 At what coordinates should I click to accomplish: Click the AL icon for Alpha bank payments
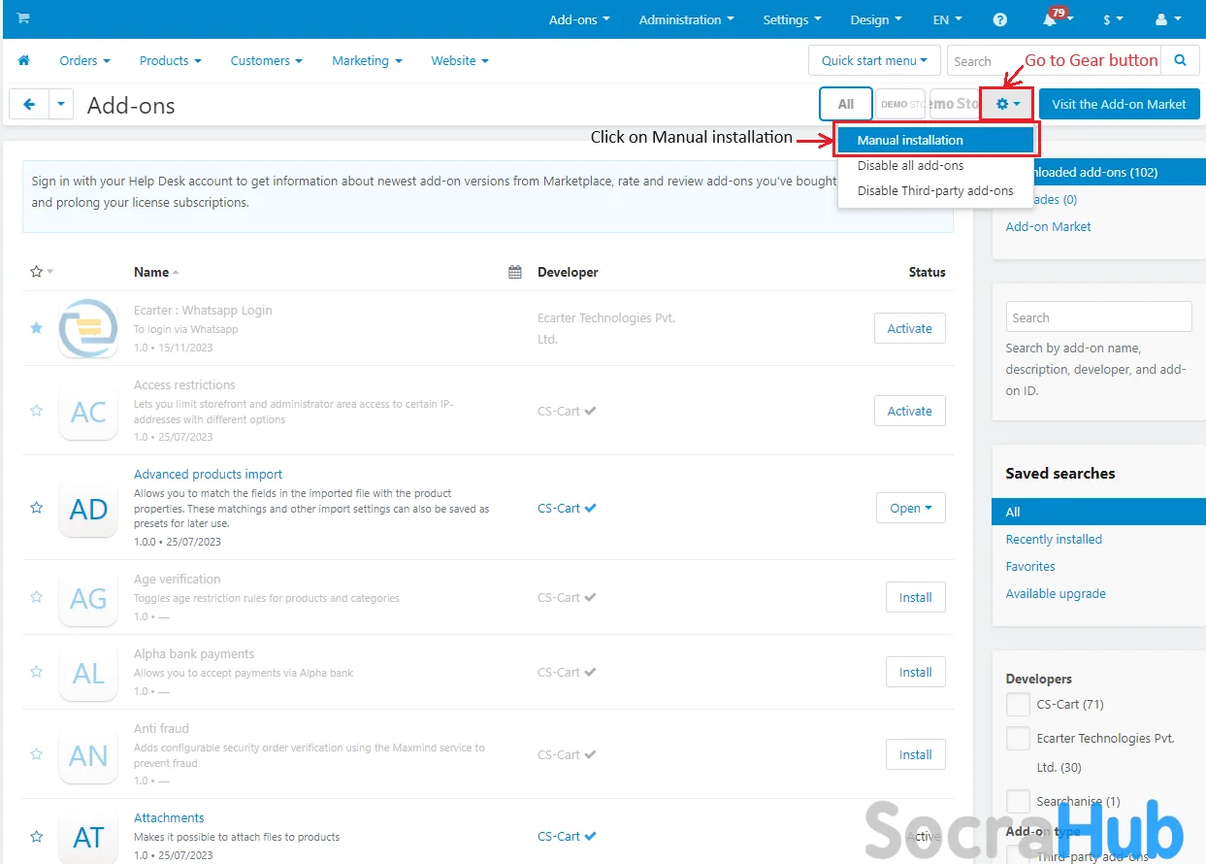pyautogui.click(x=88, y=673)
